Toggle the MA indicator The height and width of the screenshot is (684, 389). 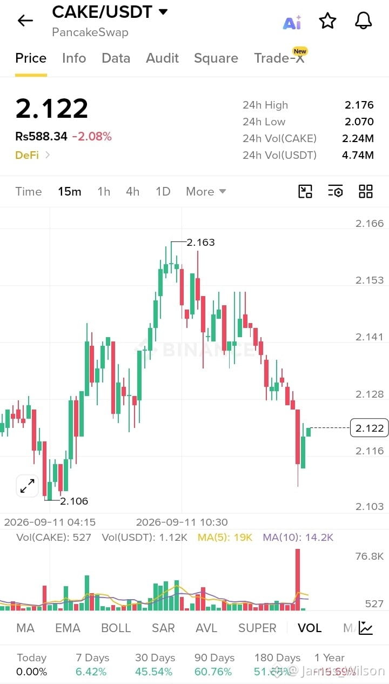[x=25, y=628]
